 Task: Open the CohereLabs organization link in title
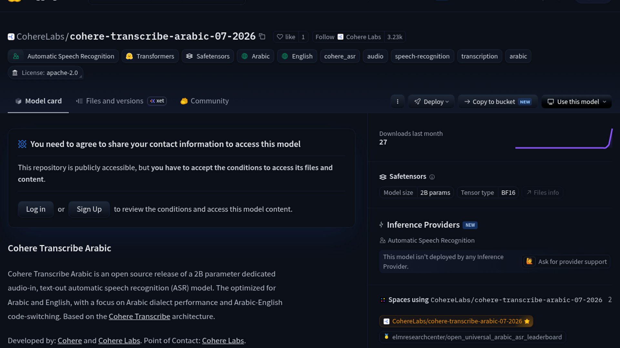point(40,37)
